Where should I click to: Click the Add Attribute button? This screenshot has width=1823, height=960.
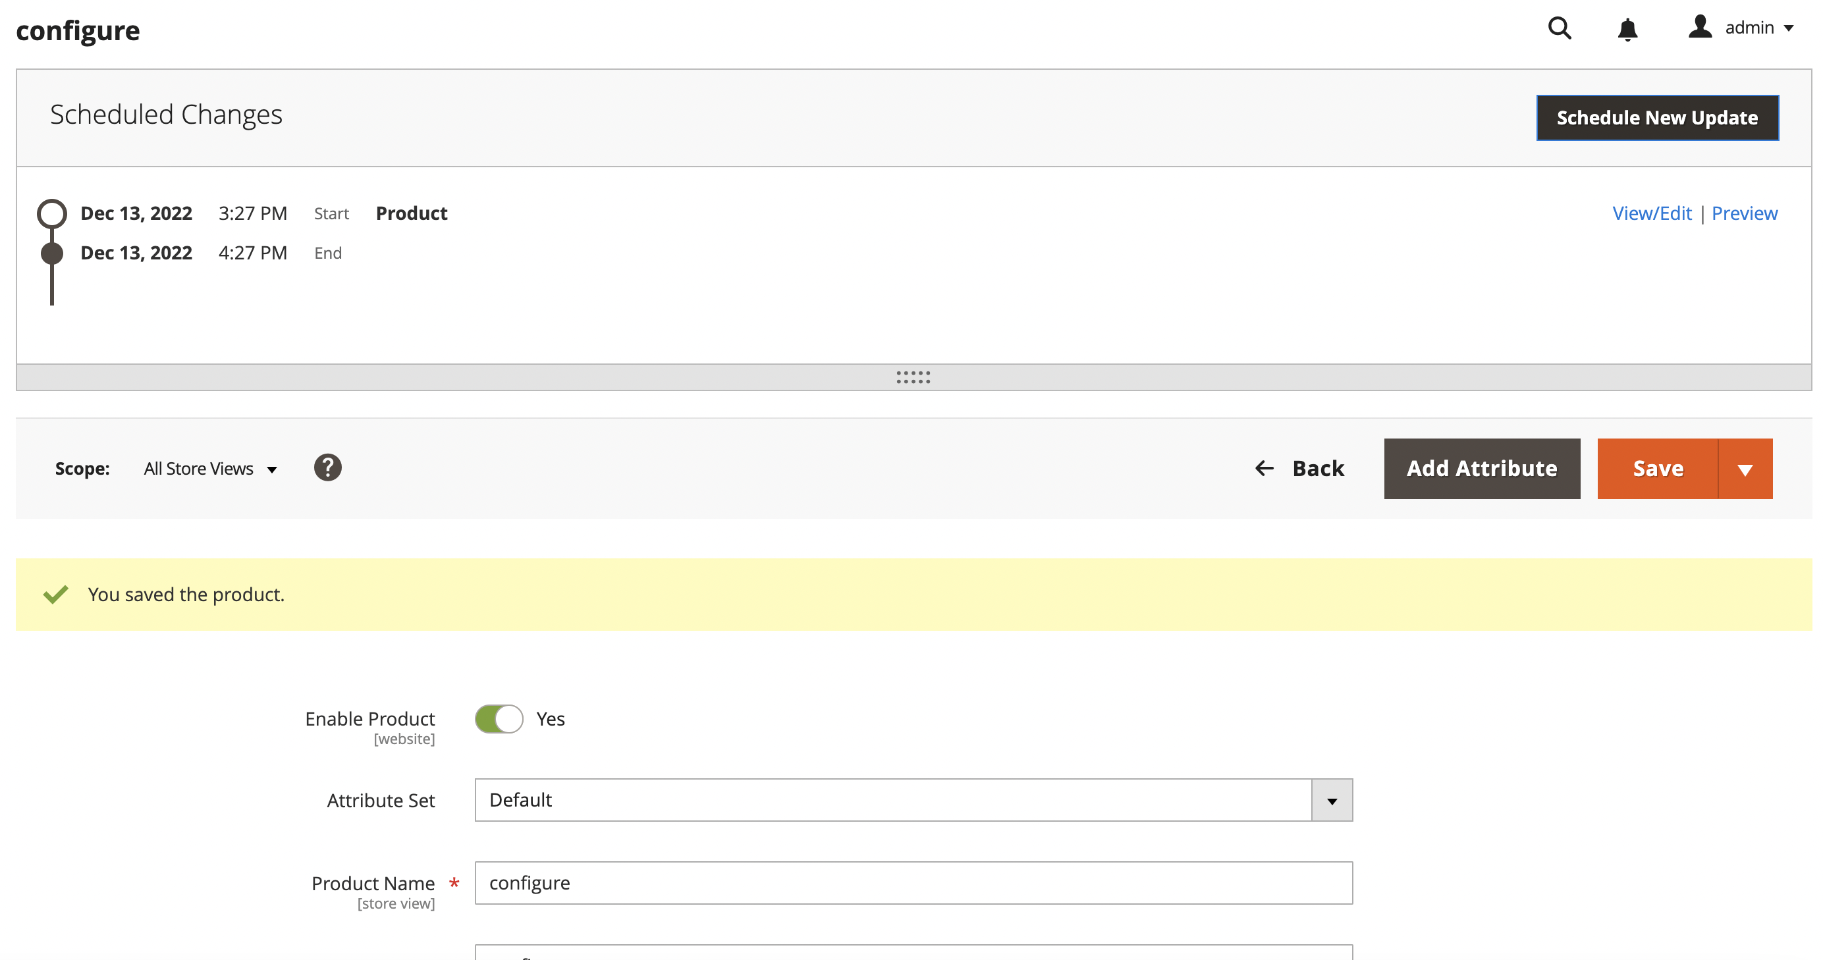tap(1481, 467)
